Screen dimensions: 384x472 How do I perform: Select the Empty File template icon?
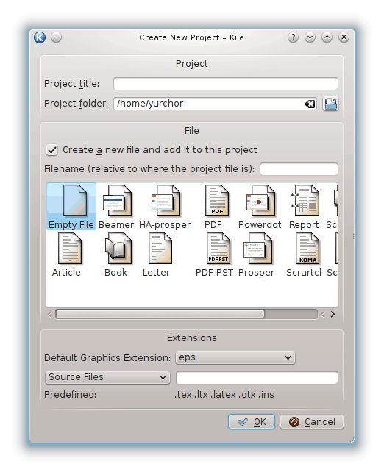click(71, 207)
